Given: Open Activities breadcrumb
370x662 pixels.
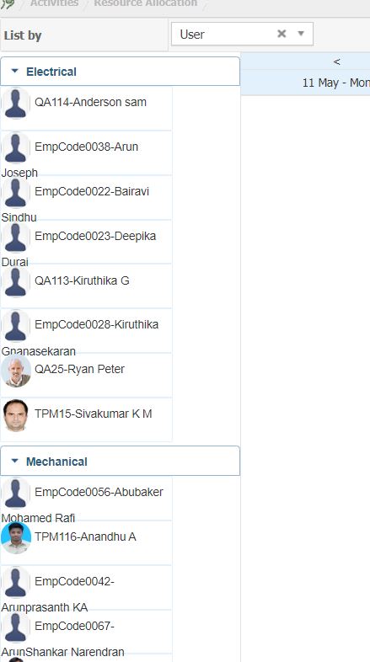Looking at the screenshot, I should 54,3.
